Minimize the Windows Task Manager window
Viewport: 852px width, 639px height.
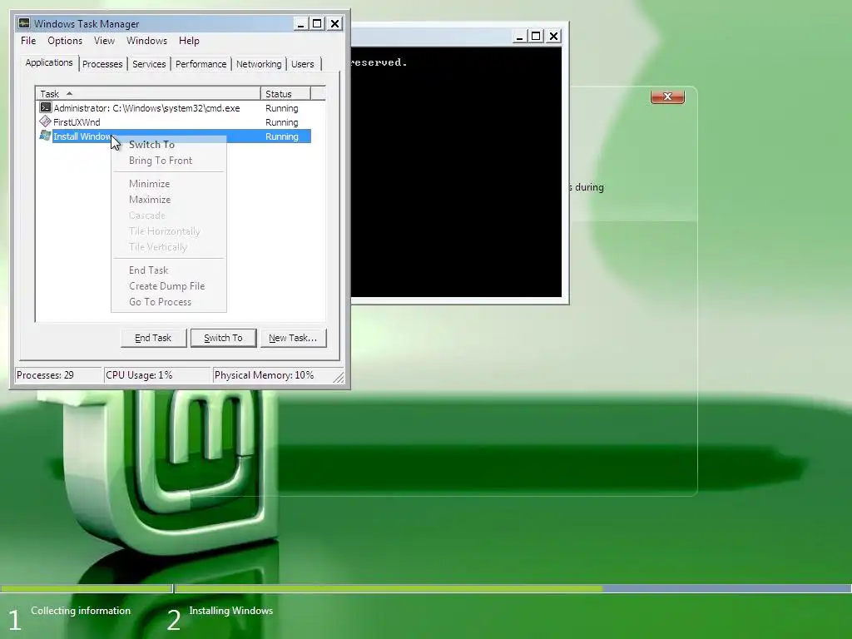pyautogui.click(x=301, y=23)
